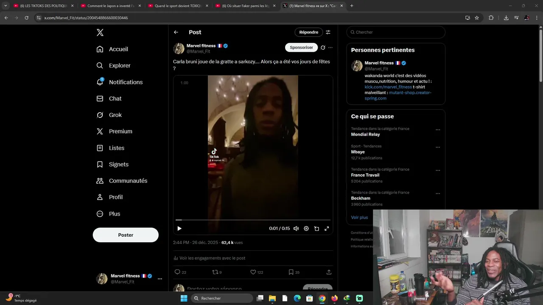Open the reply sort settings icon
This screenshot has width=543, height=305.
328,32
